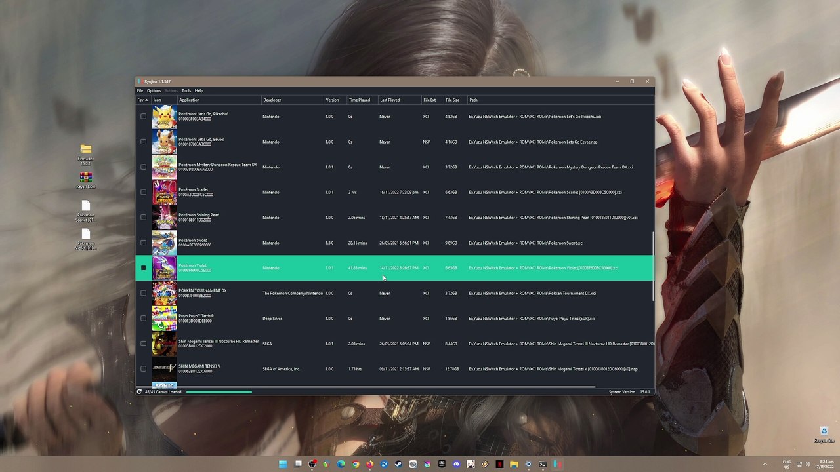The width and height of the screenshot is (840, 472).
Task: Click the File Ext column header
Action: click(432, 100)
